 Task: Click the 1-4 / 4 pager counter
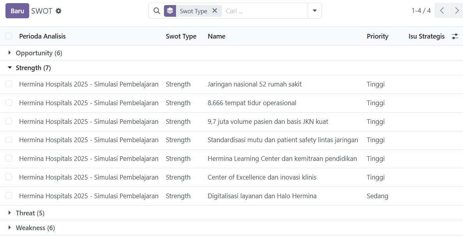click(x=421, y=11)
